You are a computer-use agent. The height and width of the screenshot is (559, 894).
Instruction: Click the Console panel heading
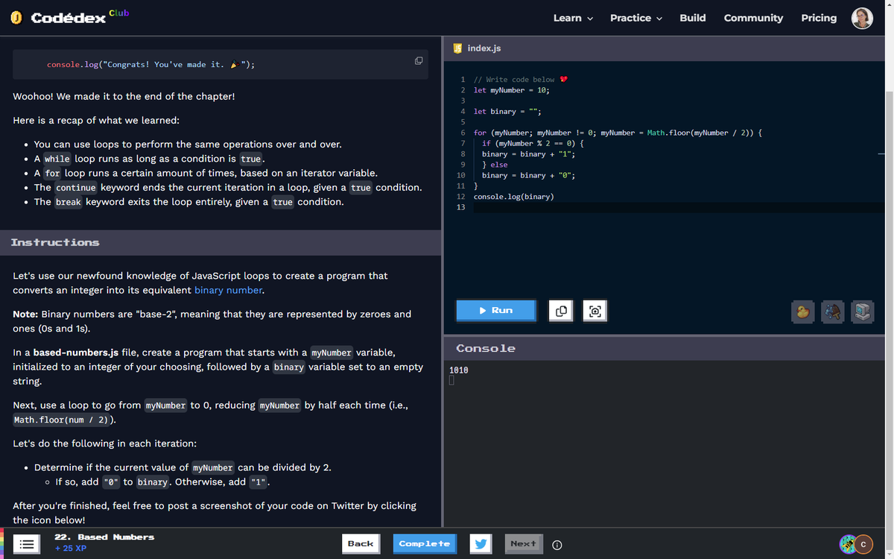click(x=486, y=348)
